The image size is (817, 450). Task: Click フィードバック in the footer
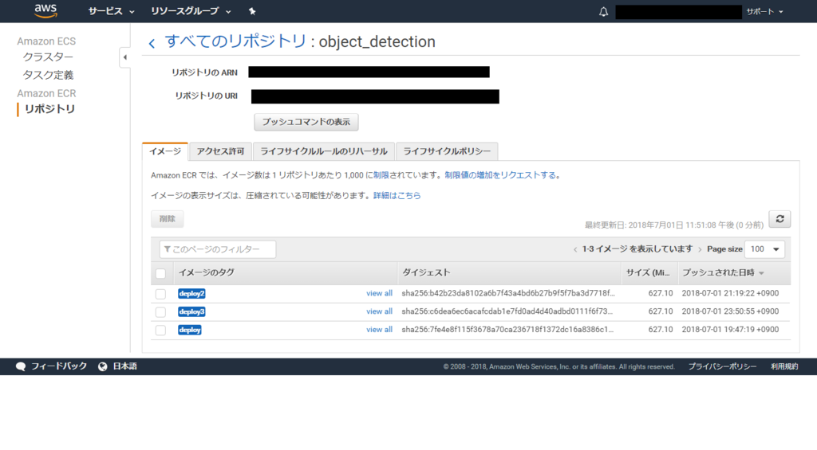coord(58,366)
